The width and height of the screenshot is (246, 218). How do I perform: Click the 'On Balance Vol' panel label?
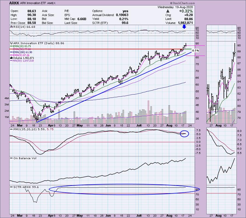click(25, 158)
